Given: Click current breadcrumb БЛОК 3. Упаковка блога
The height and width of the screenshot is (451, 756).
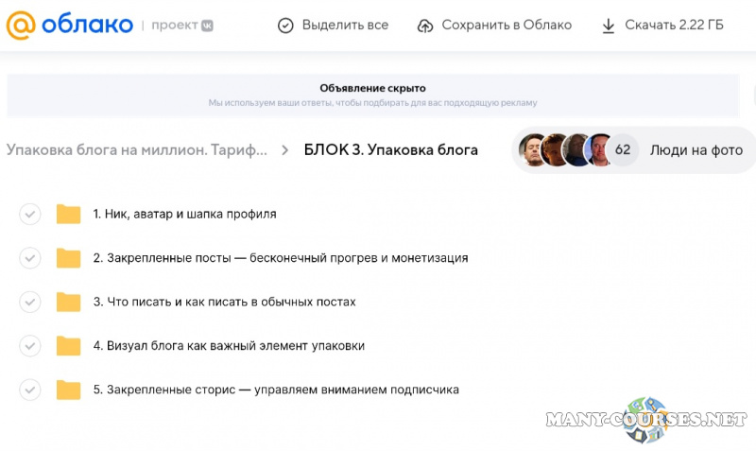Looking at the screenshot, I should [x=390, y=150].
